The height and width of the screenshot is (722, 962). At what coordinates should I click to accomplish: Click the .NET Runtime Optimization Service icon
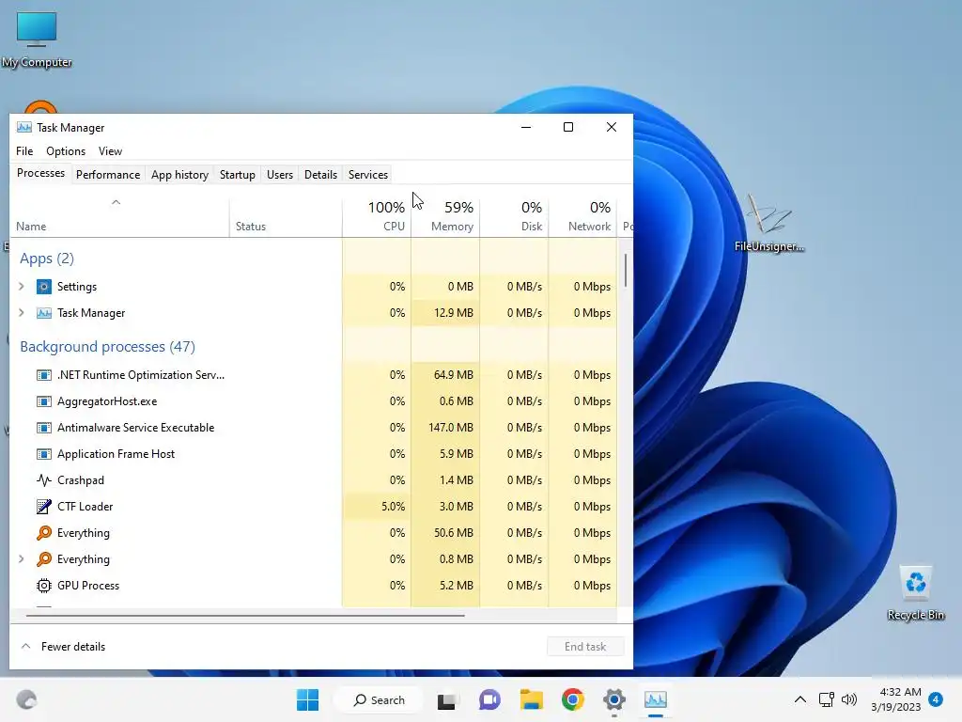[x=43, y=375]
